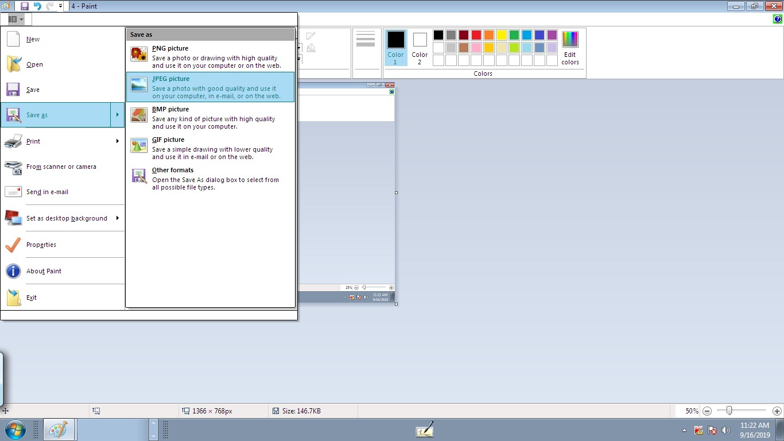Select the Color 1 button

coord(395,48)
